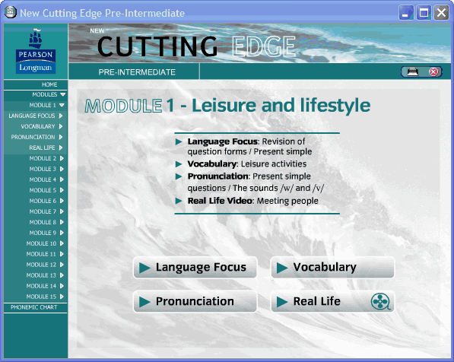The image size is (454, 362).
Task: Open the Language Focus button
Action: pos(195,267)
